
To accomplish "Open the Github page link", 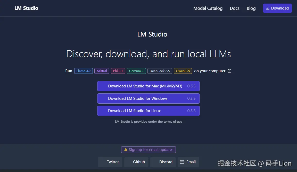I will 136,162.
